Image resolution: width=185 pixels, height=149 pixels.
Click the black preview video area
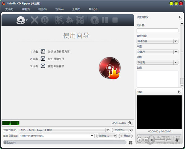click(x=159, y=112)
